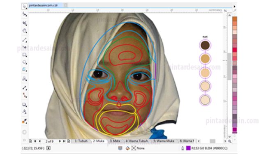The height and width of the screenshot is (156, 259).
Task: Select the Transparency tool
Action: (x=25, y=112)
